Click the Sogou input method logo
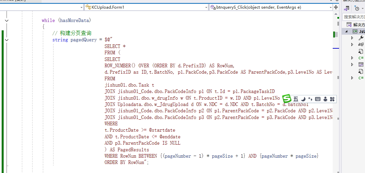 287,99
